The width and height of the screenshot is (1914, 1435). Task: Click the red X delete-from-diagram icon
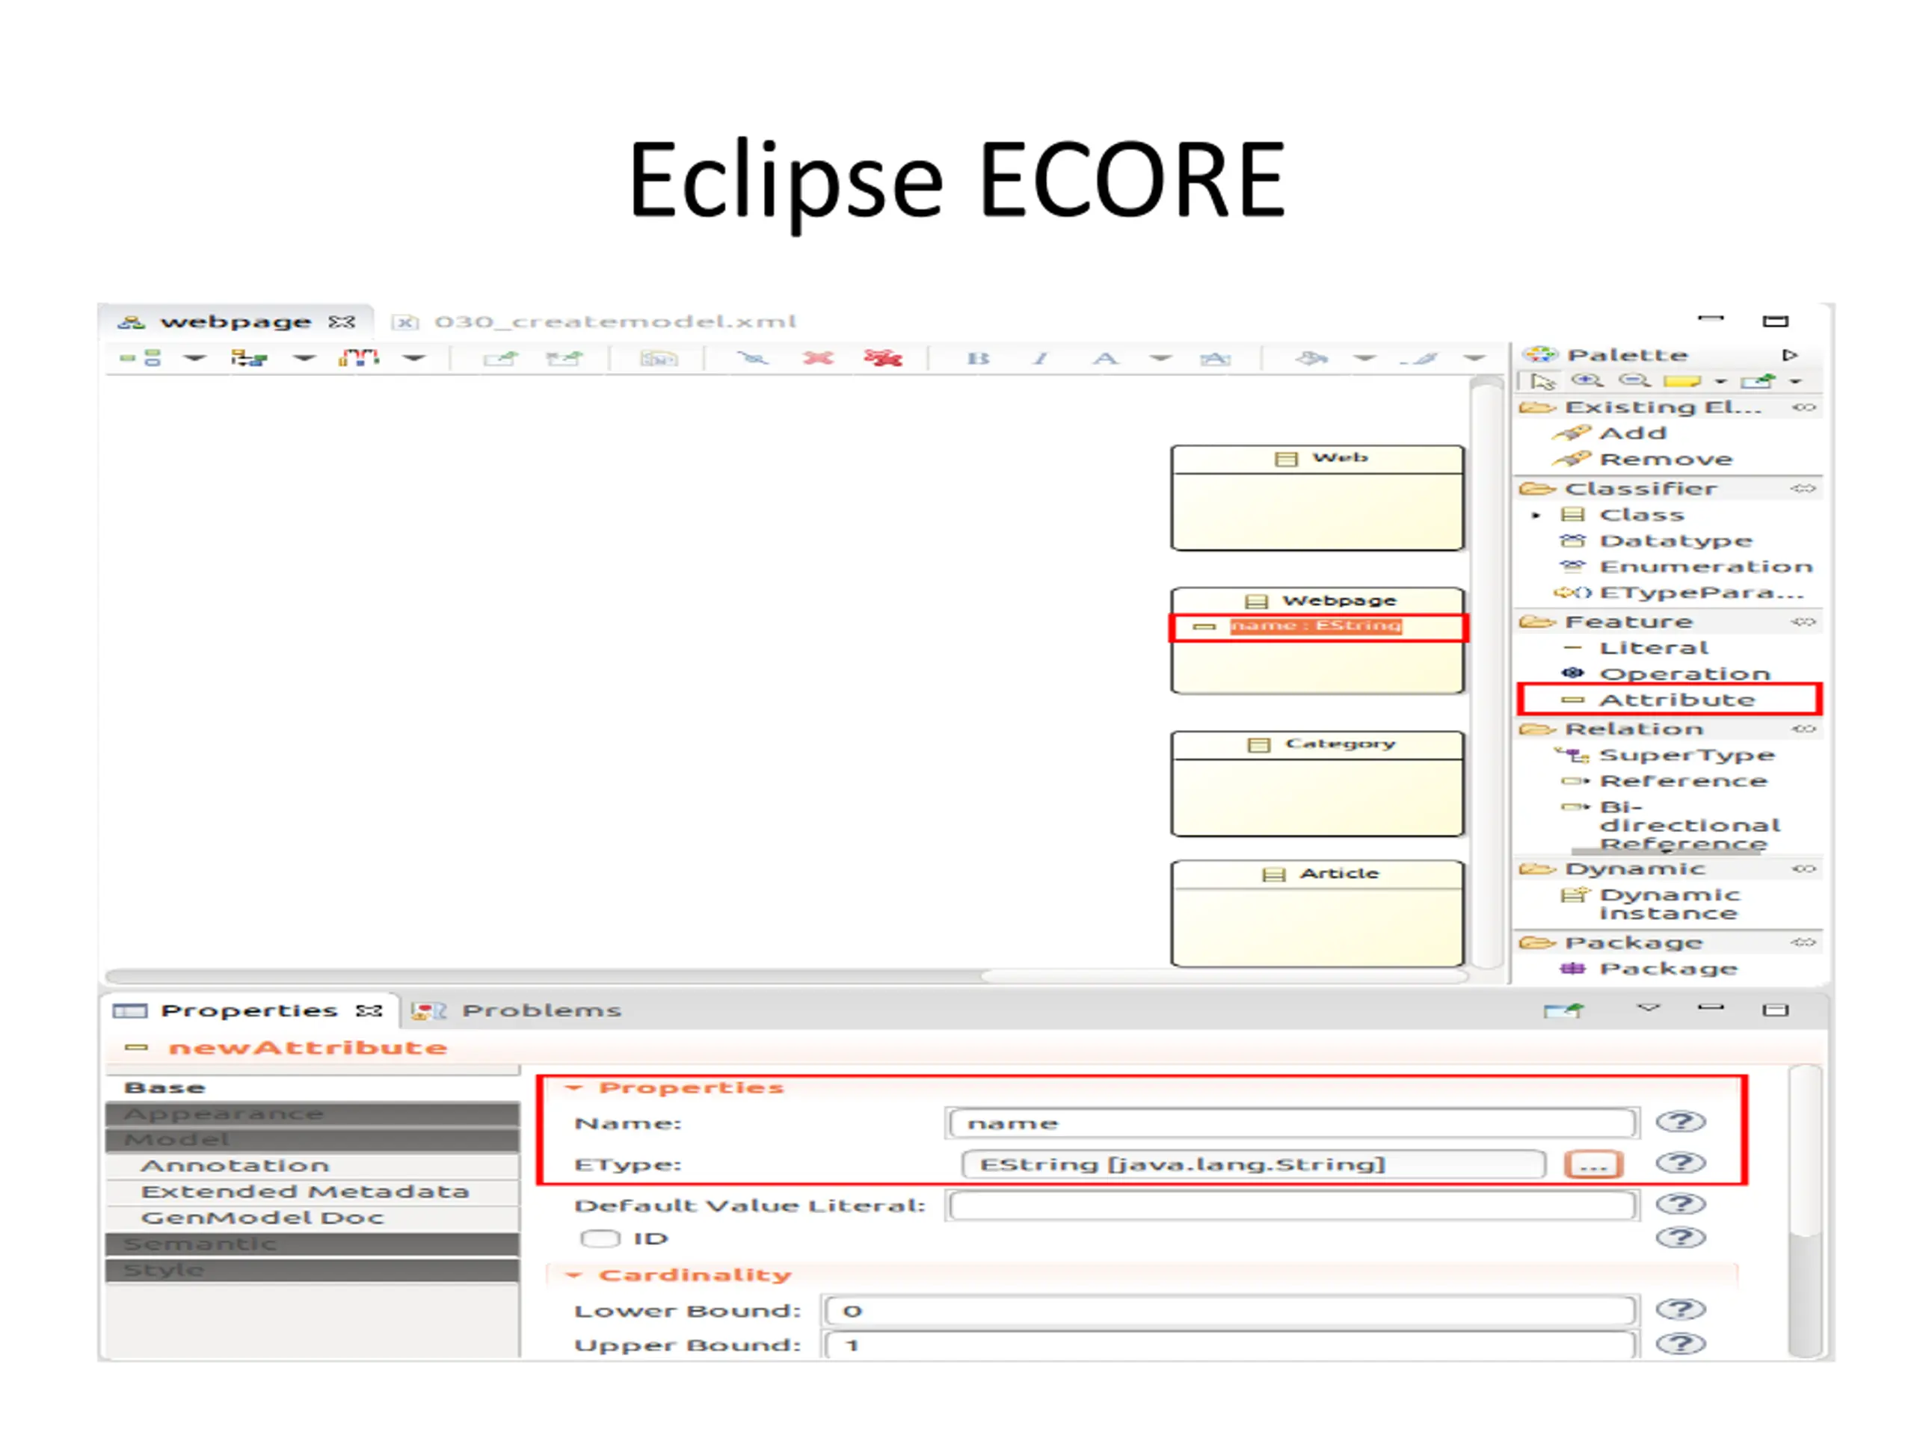[x=818, y=358]
